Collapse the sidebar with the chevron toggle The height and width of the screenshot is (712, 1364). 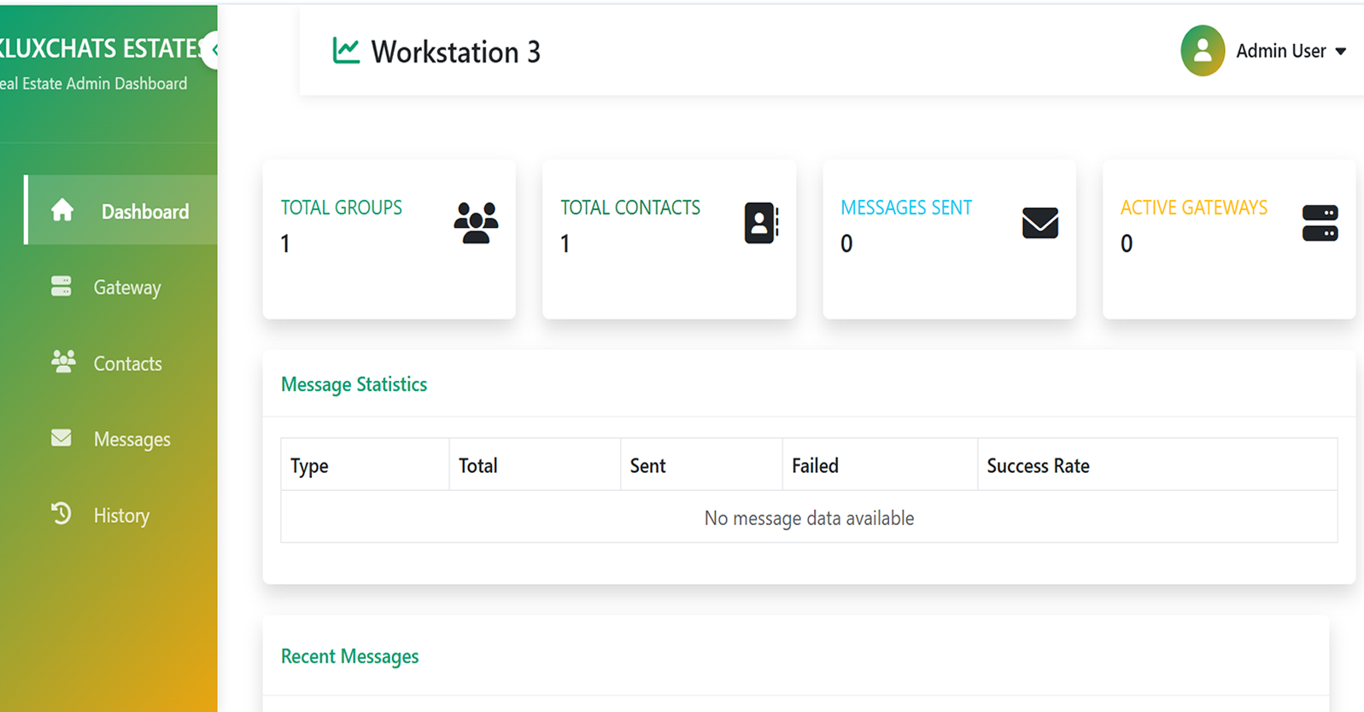(213, 50)
